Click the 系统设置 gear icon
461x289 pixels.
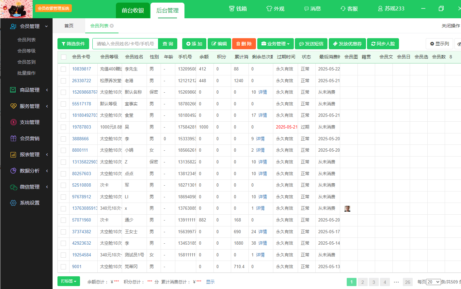[x=13, y=203]
